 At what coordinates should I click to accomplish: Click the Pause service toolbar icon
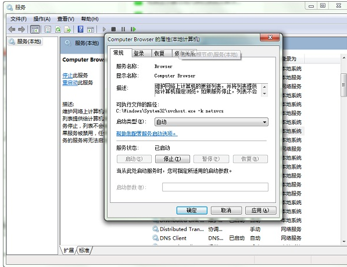[123, 29]
